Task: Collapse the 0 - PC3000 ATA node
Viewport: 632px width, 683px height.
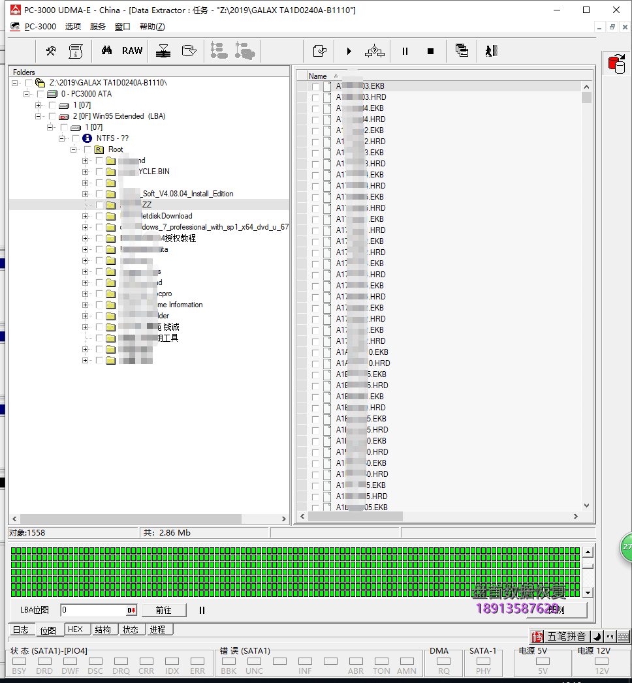Action: (27, 94)
